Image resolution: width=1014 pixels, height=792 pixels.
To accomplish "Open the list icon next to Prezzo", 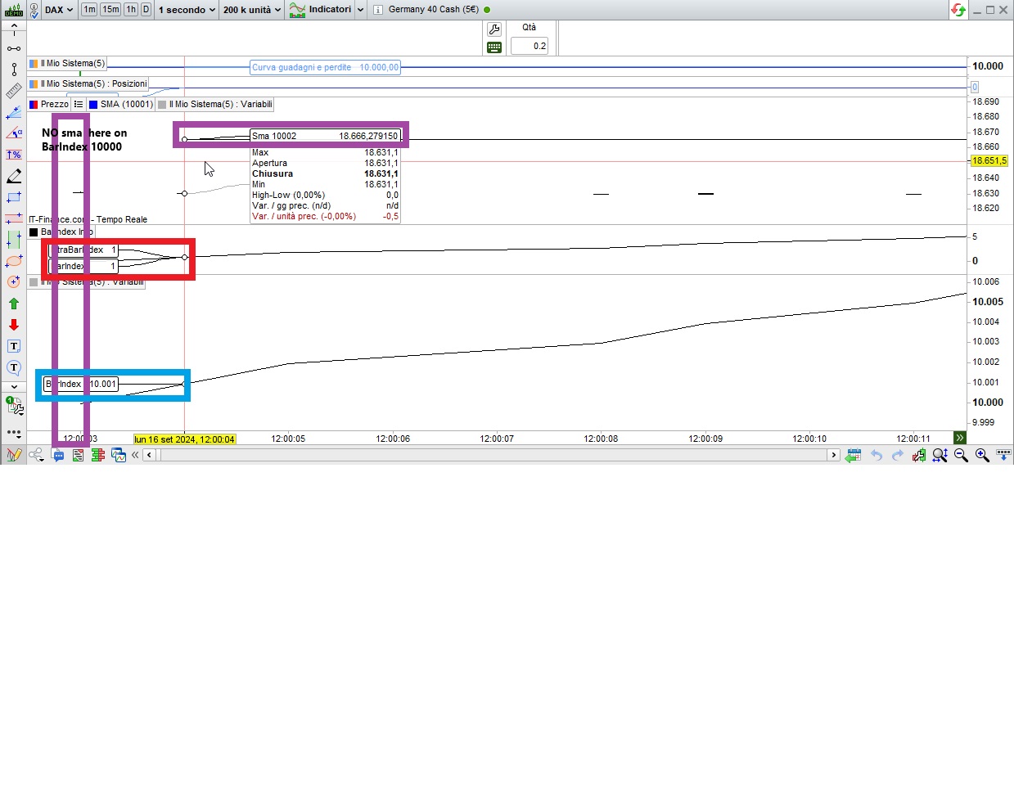I will pos(79,104).
